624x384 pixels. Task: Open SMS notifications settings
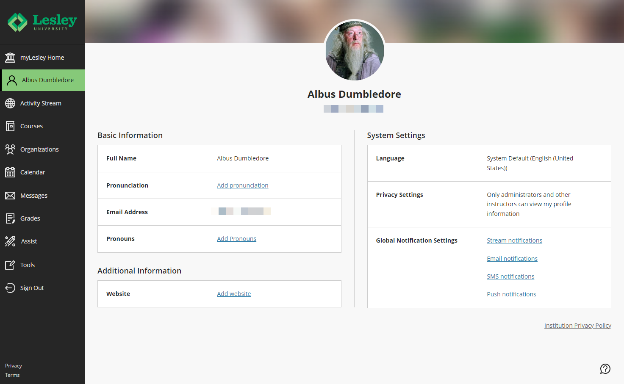coord(510,276)
